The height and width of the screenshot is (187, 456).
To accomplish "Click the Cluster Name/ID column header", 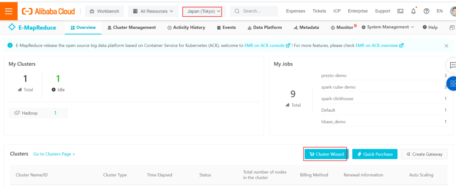I will (32, 175).
